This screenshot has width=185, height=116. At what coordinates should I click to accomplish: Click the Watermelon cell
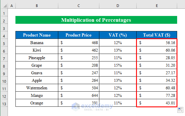[x=37, y=88]
